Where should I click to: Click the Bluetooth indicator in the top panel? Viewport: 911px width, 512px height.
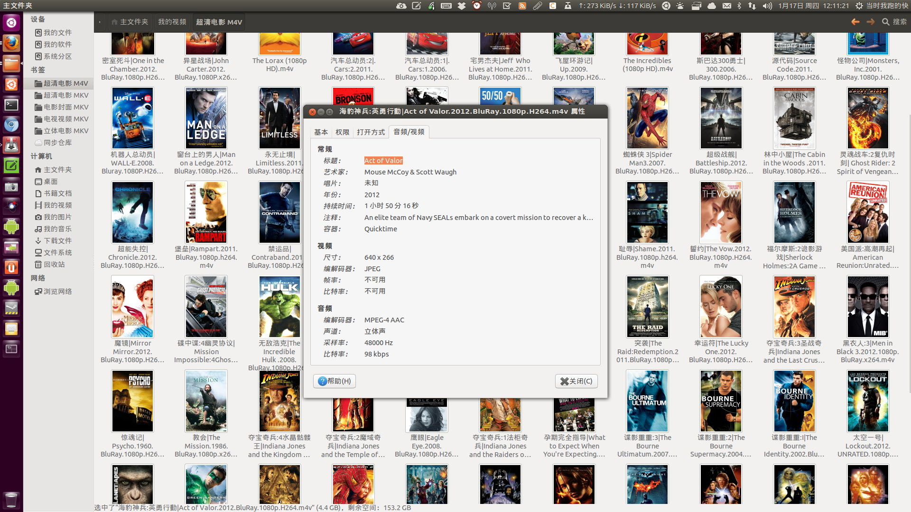pos(739,6)
